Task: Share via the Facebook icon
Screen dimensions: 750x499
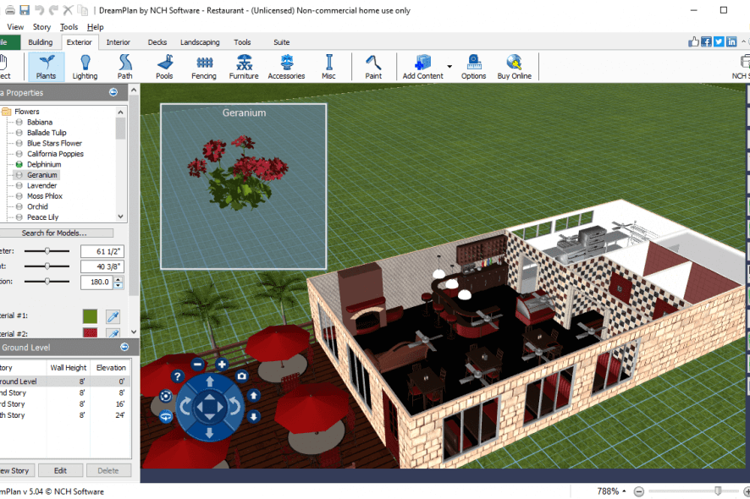Action: 706,41
